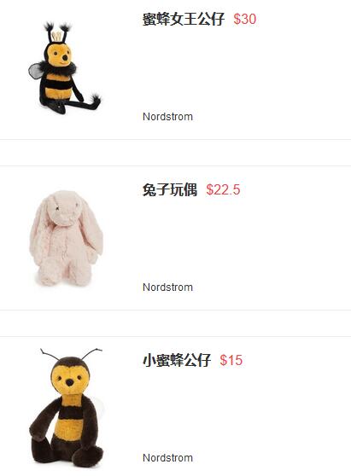
Task: Click the small bee plush's yellow face
Action: 70,380
